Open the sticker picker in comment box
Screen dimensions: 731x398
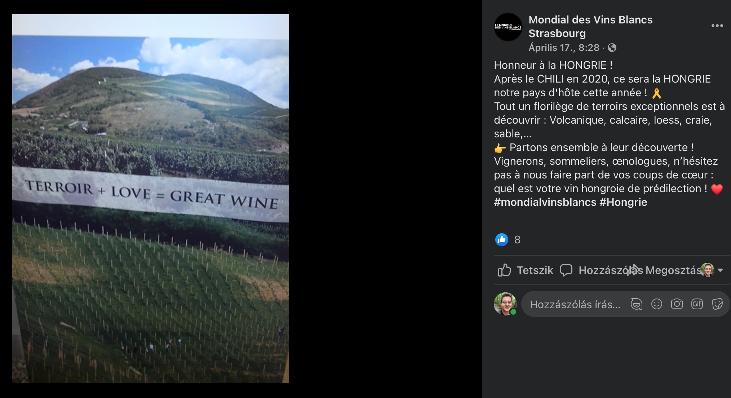point(717,304)
